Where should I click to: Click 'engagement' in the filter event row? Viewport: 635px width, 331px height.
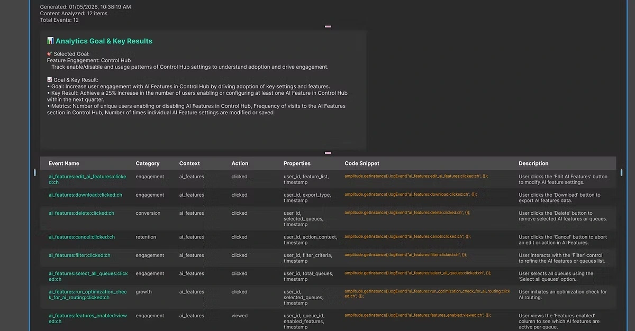[x=150, y=255]
